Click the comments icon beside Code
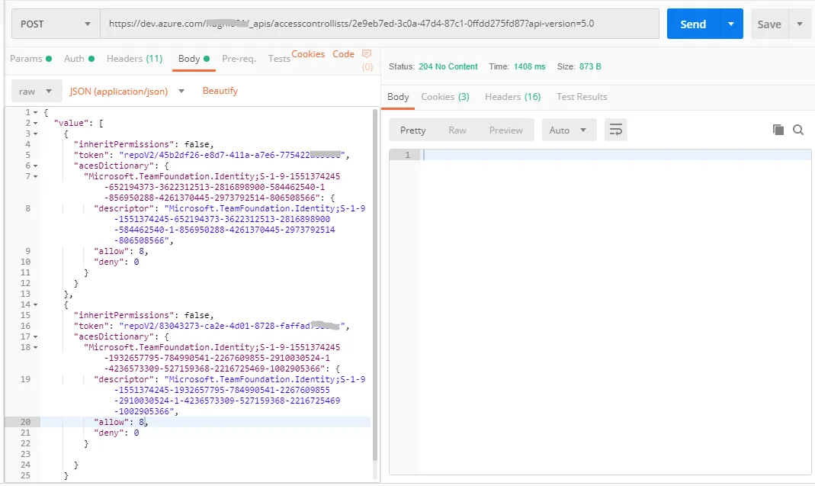The width and height of the screenshot is (815, 486). pyautogui.click(x=367, y=54)
